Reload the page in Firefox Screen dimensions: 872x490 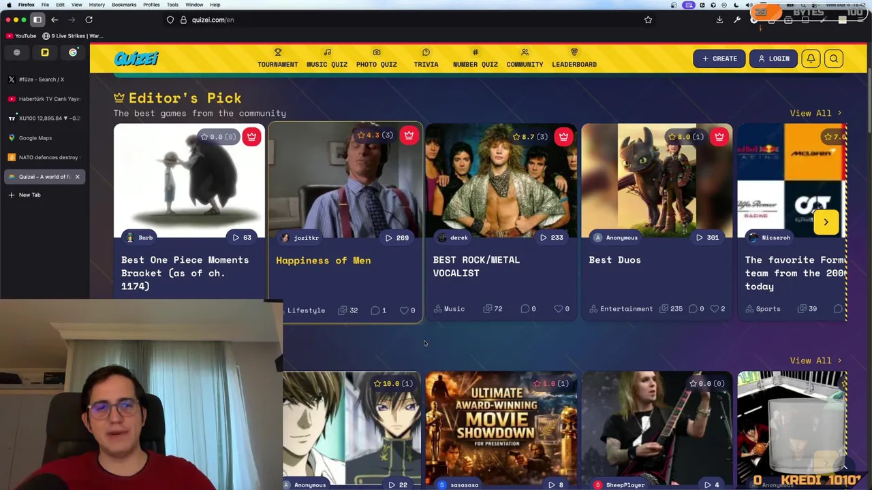coord(89,20)
